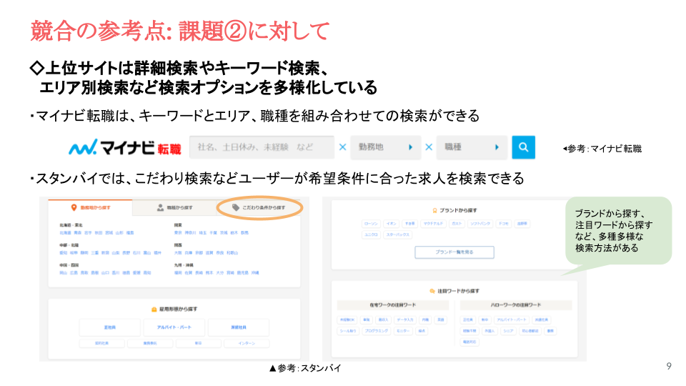Click the ハローワークの注目ワード header
The height and width of the screenshot is (386, 686).
click(516, 305)
